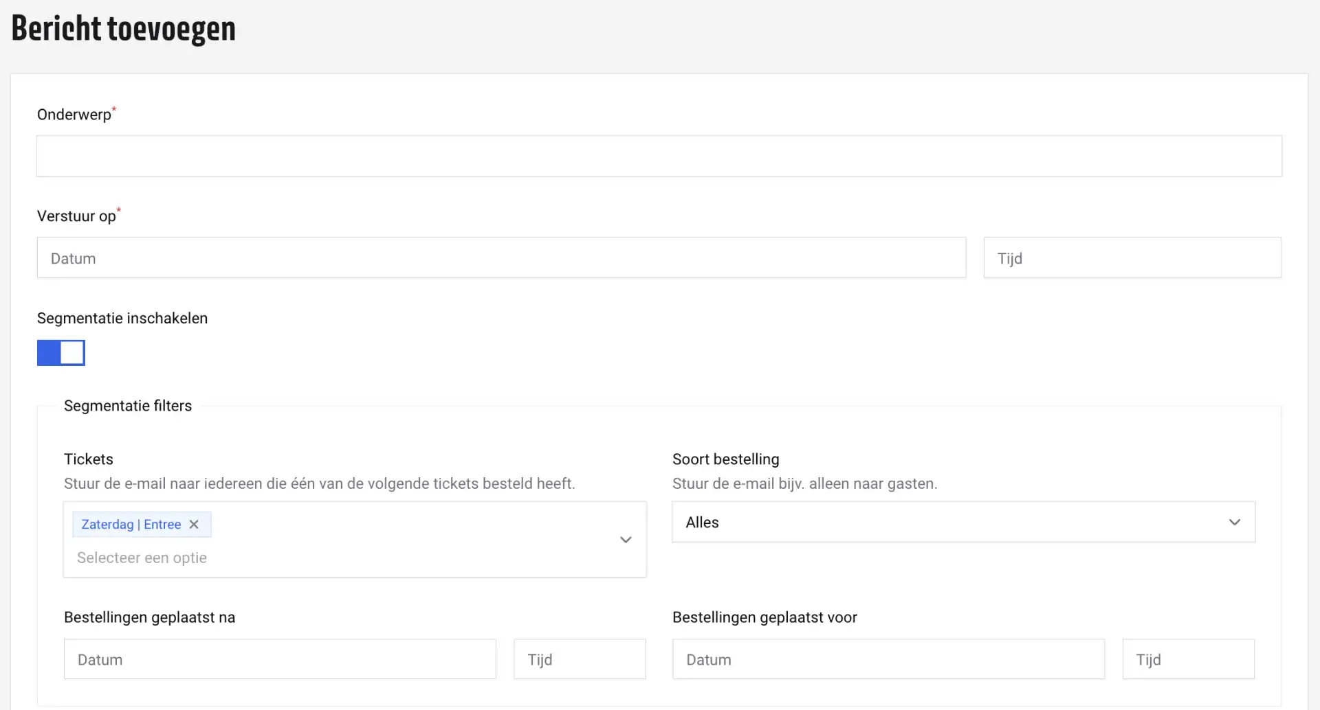Focus the Verstuur op Tijd field

pos(1132,258)
